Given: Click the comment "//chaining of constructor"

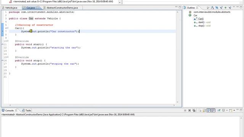Looking at the screenshot, I should tap(34, 25).
